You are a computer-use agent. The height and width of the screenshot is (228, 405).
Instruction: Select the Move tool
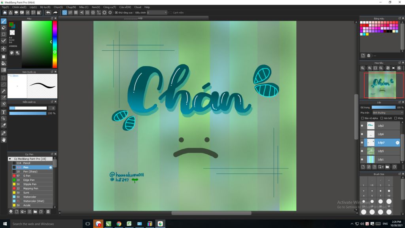(4, 49)
